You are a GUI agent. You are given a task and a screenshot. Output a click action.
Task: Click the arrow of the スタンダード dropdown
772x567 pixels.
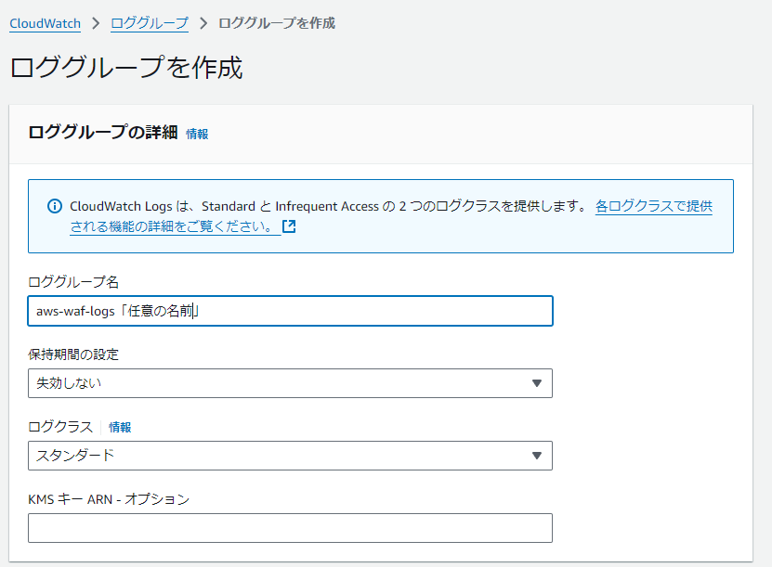coord(537,456)
